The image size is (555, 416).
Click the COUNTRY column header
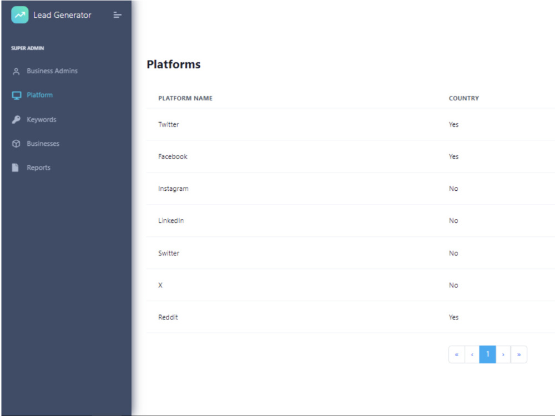tap(463, 98)
